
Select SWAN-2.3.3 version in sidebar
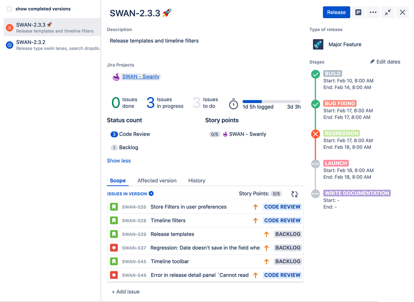tap(52, 27)
